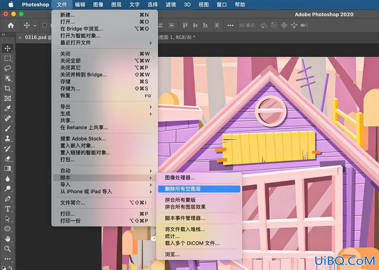The width and height of the screenshot is (379, 270).
Task: Swap foreground and background colors arrow
Action: [x=11, y=267]
